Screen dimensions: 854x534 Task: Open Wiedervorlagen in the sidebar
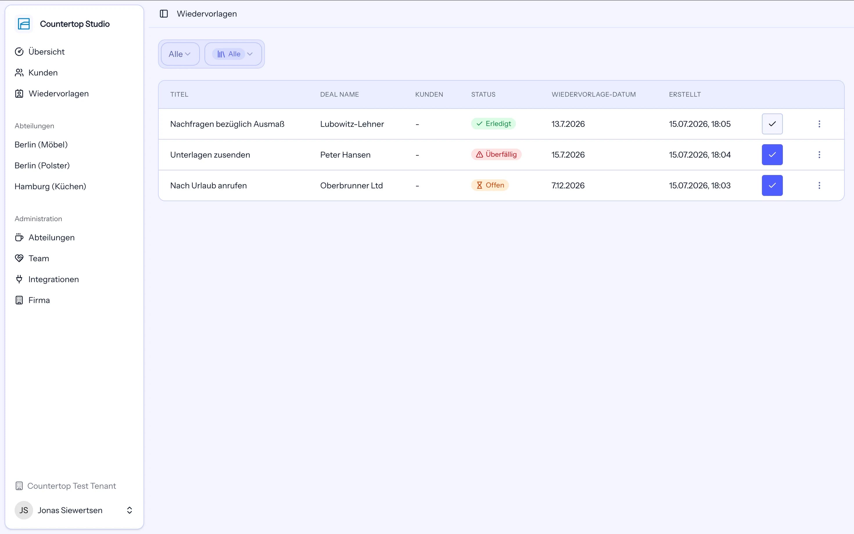click(x=59, y=93)
